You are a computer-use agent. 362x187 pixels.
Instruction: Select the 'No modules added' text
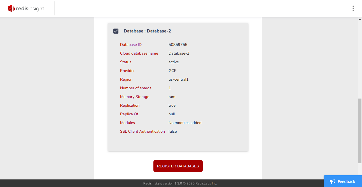(x=185, y=123)
